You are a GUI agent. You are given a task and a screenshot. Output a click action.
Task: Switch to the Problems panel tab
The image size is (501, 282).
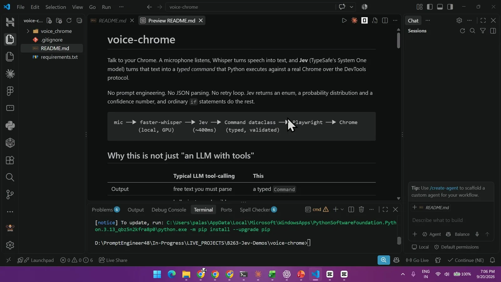pos(106,210)
